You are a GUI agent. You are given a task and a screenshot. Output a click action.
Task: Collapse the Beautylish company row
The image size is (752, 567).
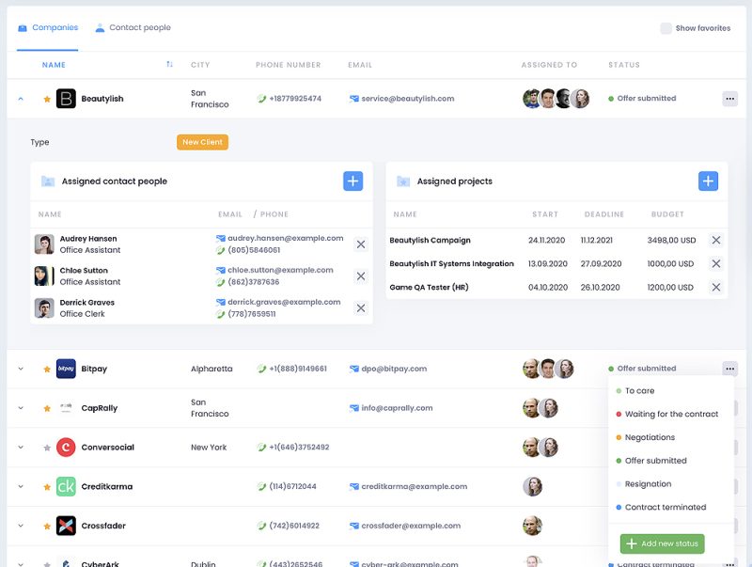tap(21, 99)
